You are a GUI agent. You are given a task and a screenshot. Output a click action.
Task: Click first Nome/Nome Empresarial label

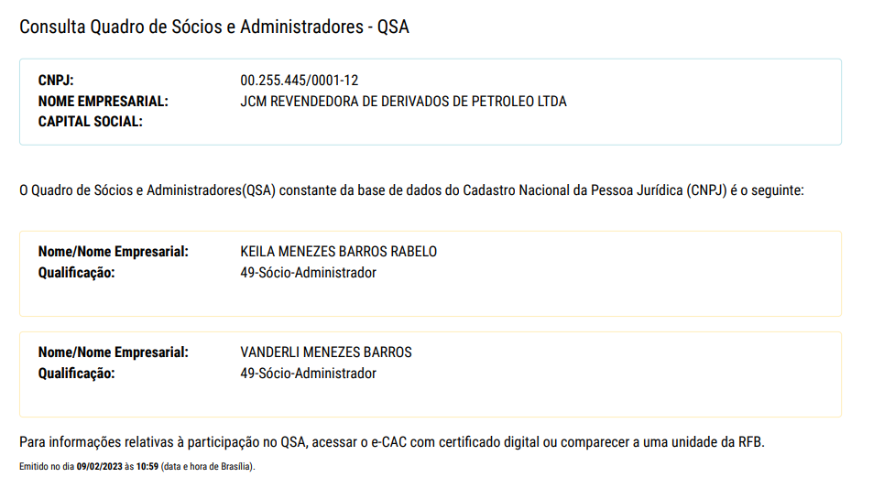click(x=113, y=252)
